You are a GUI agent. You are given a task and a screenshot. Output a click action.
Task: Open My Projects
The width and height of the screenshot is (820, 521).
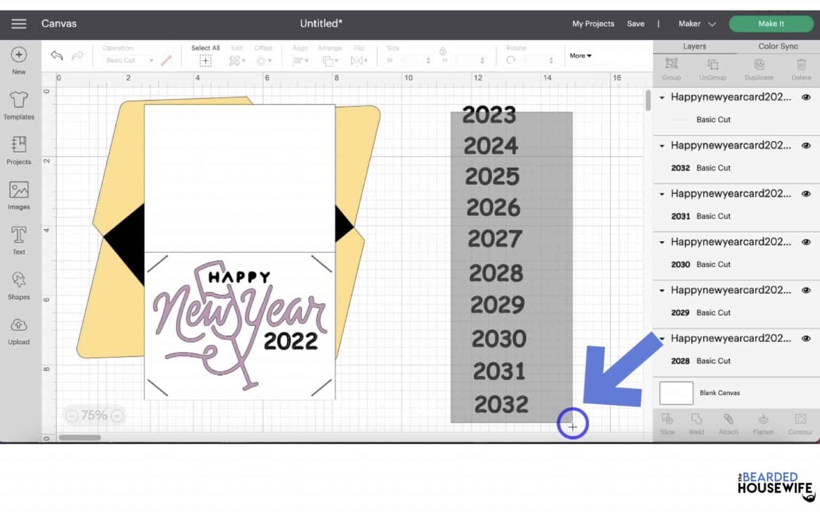(593, 23)
